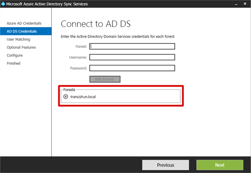Jump to the Finished step
Viewport: 251px width, 173px height.
pyautogui.click(x=13, y=63)
